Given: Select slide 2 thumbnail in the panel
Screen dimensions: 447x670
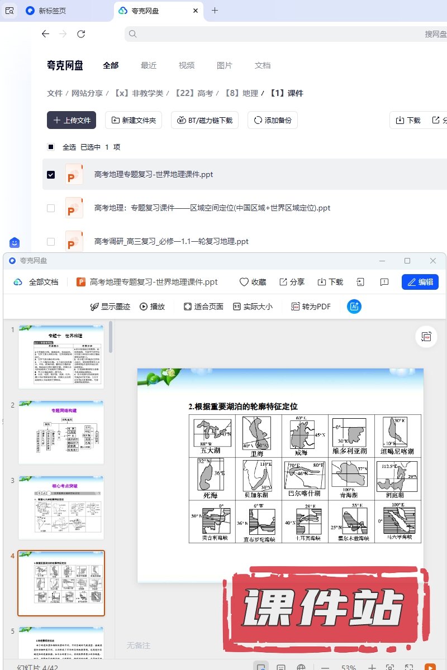Looking at the screenshot, I should (x=61, y=432).
